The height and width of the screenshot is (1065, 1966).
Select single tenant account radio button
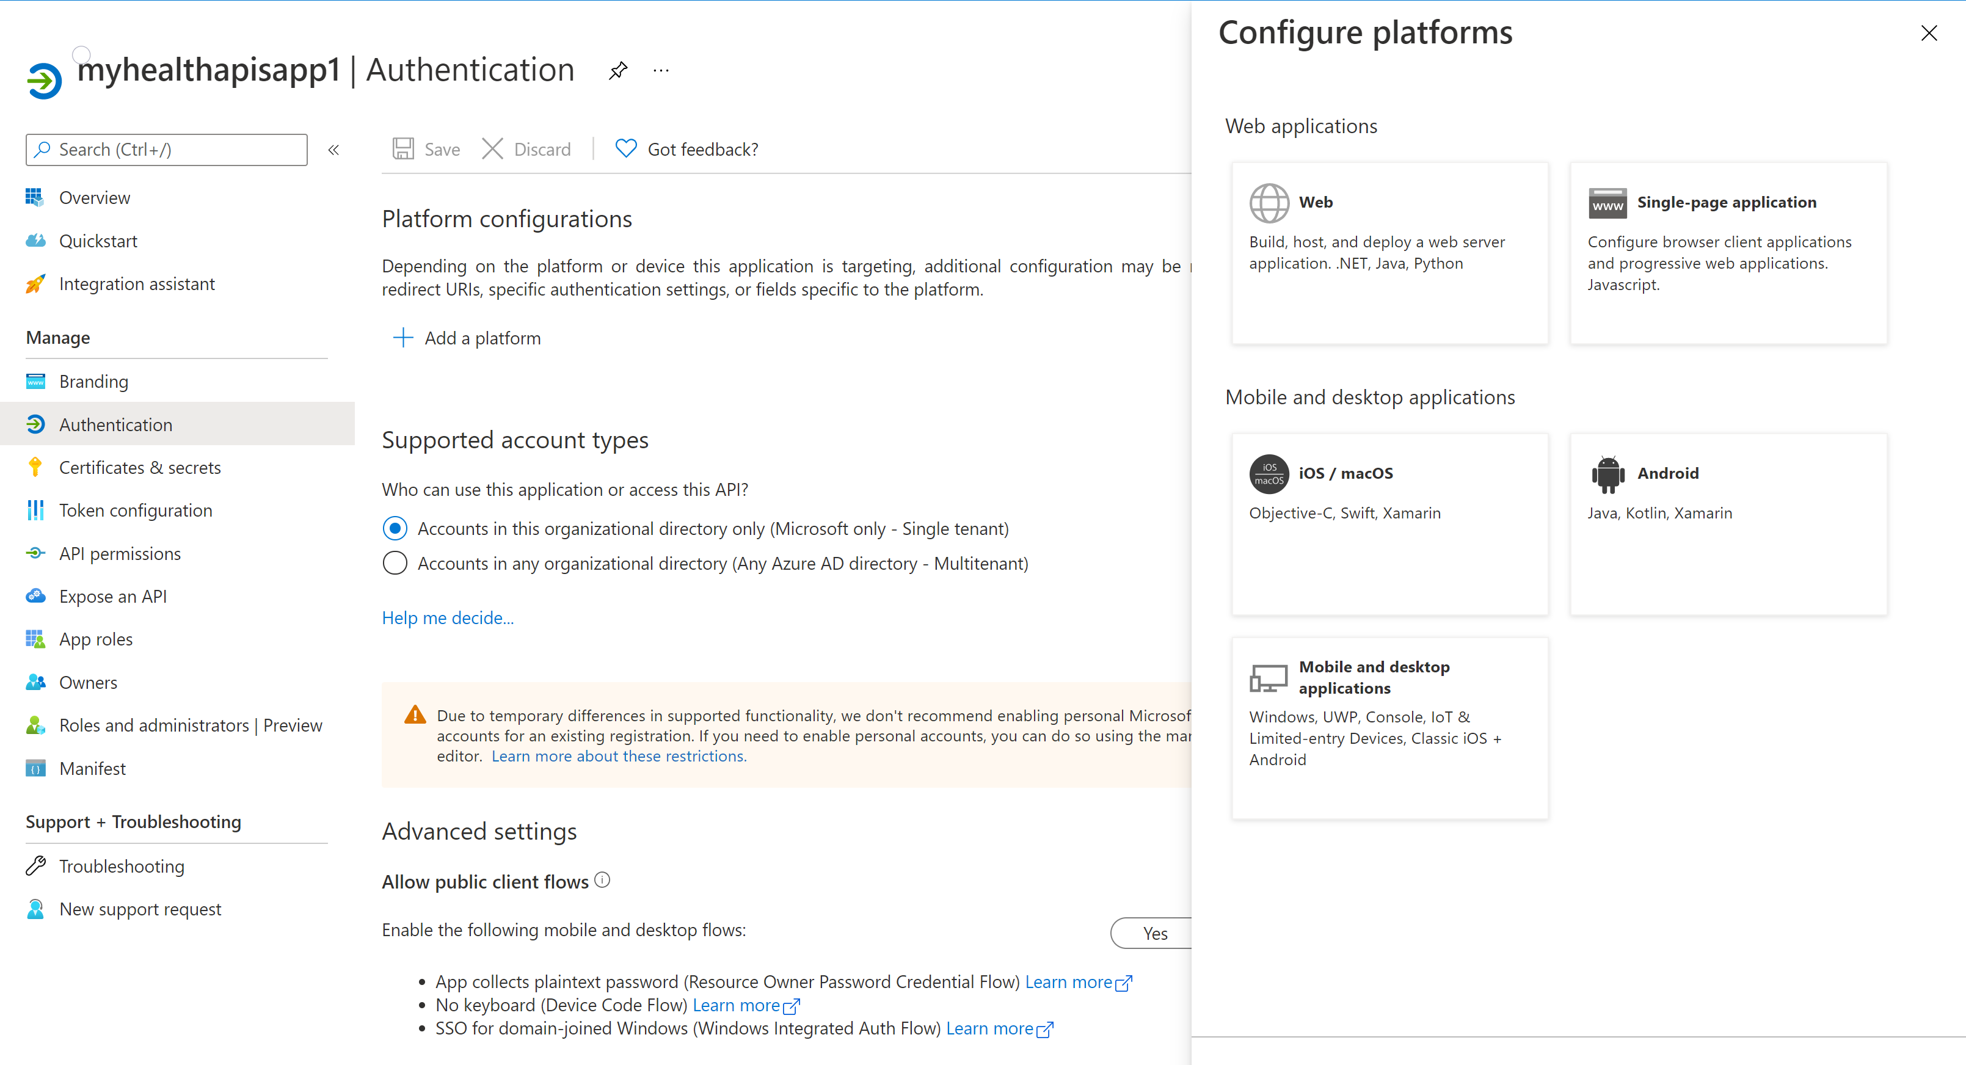click(395, 528)
